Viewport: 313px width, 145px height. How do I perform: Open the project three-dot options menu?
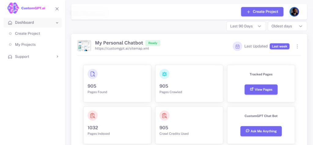coord(297,46)
